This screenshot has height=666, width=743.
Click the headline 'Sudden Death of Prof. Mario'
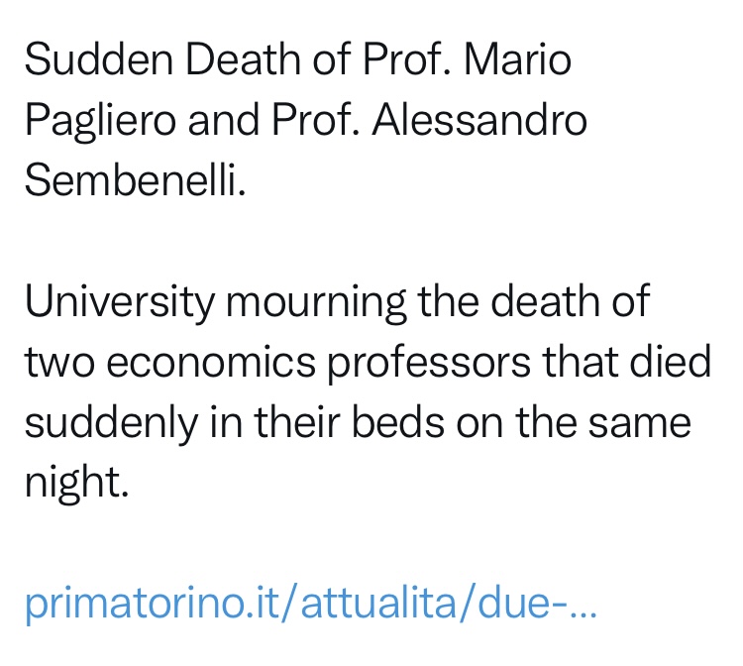[298, 59]
